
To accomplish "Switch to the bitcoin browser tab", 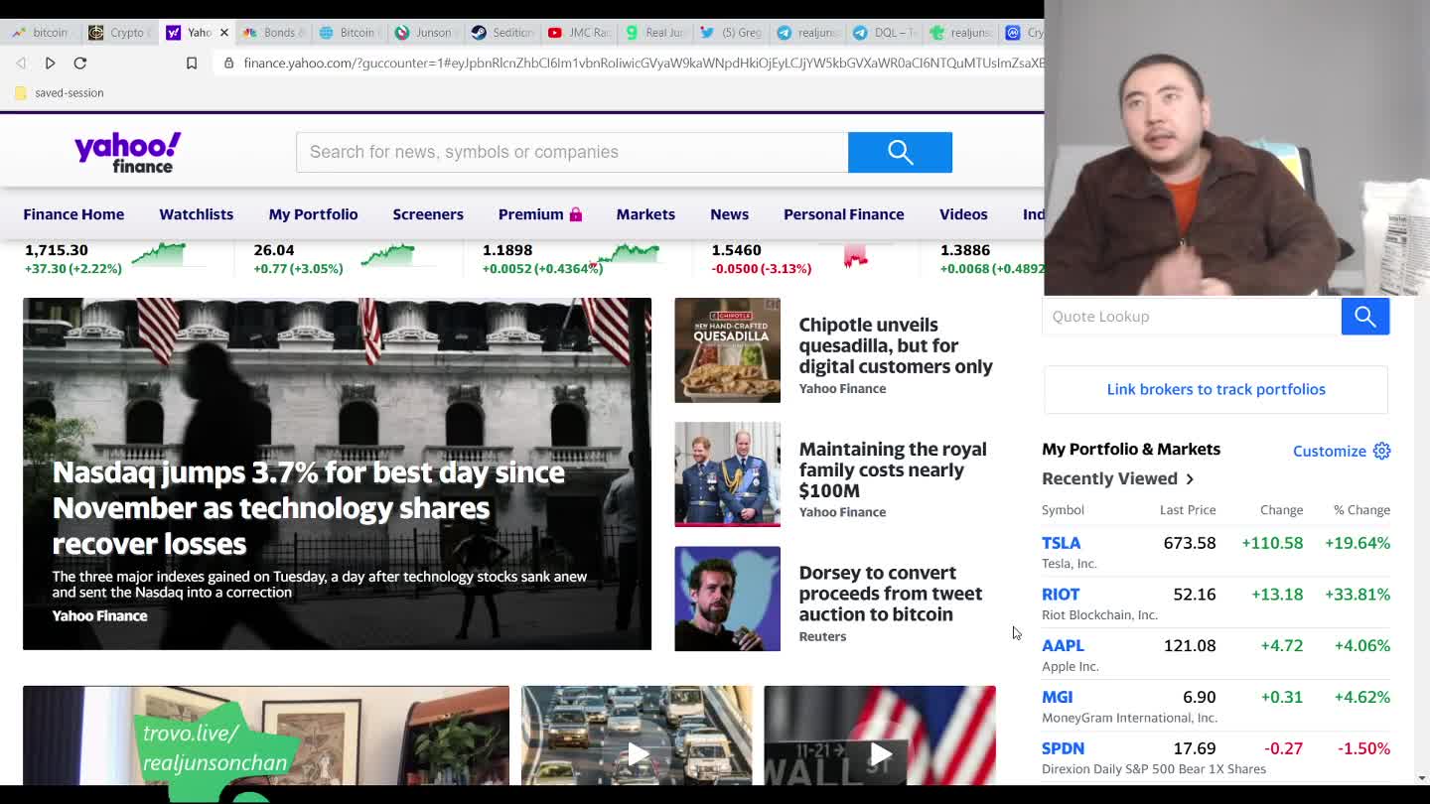I will coord(42,33).
